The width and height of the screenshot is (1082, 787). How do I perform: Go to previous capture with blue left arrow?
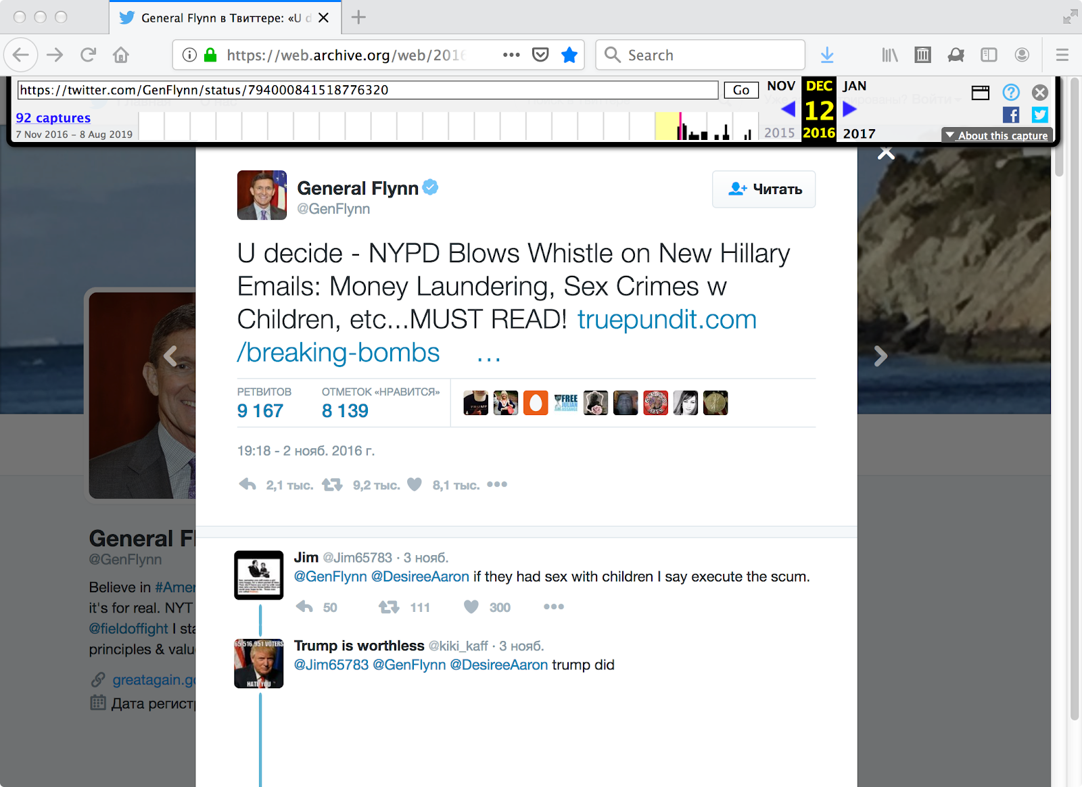pyautogui.click(x=788, y=109)
